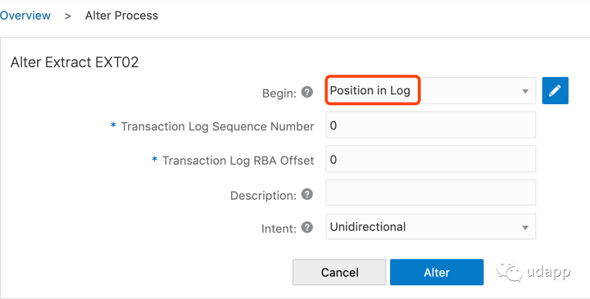The height and width of the screenshot is (299, 590).
Task: Click the Alter Extract EXT02 heading
Action: (75, 62)
